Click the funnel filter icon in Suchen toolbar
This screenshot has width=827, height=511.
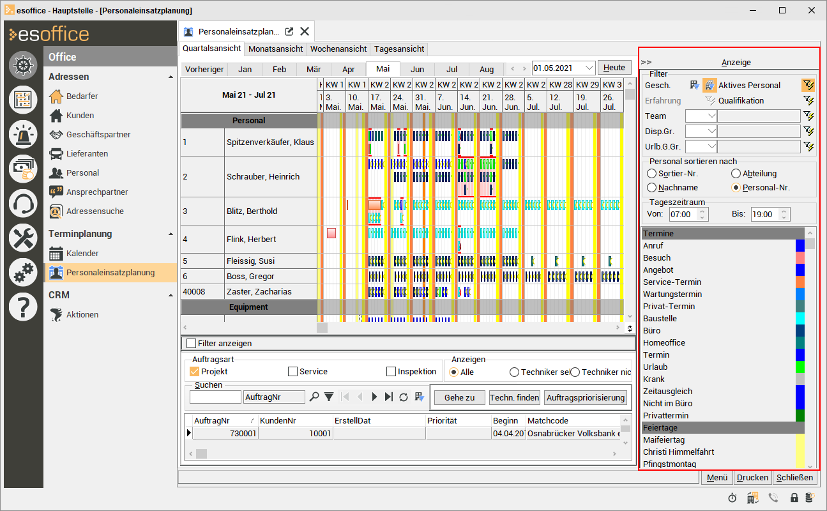pyautogui.click(x=329, y=397)
